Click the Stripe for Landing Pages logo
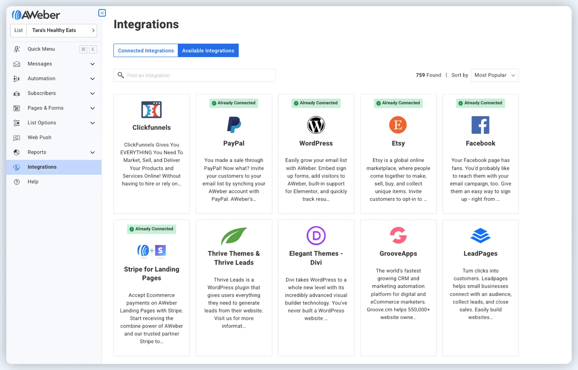The height and width of the screenshot is (370, 578). click(x=151, y=250)
